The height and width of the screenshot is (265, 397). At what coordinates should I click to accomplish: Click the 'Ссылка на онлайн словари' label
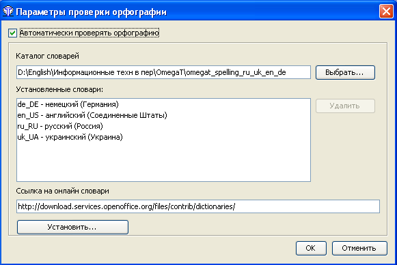coord(63,191)
